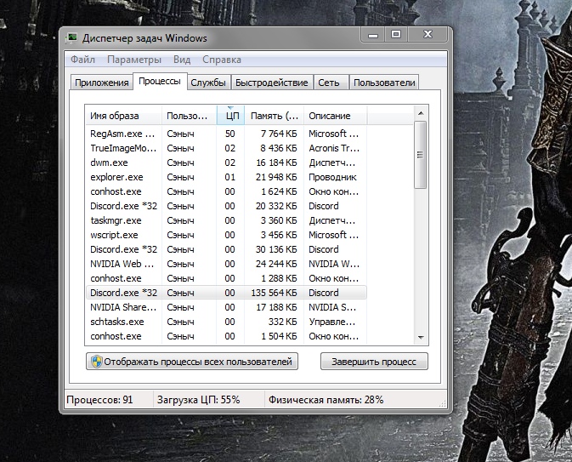Screen dimensions: 572x462
Task: Minimize the Task Manager window
Action: tap(373, 35)
